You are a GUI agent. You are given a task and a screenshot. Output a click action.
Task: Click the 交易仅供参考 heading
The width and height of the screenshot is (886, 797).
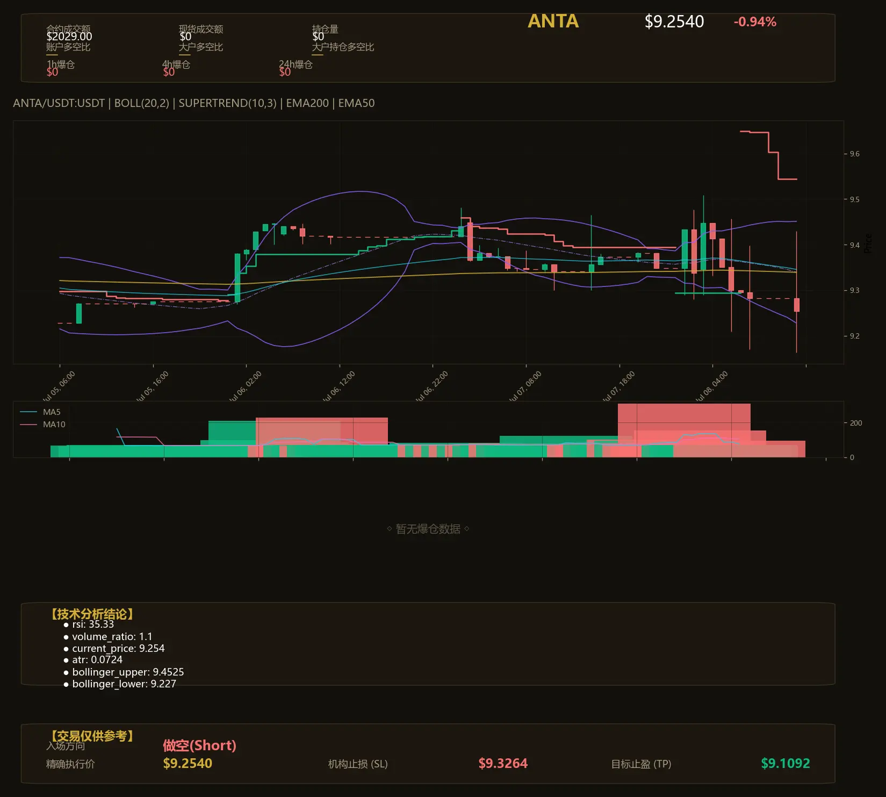[x=92, y=736]
